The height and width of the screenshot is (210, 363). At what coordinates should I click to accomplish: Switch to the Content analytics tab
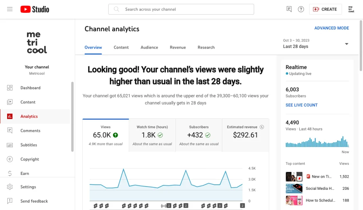[121, 47]
